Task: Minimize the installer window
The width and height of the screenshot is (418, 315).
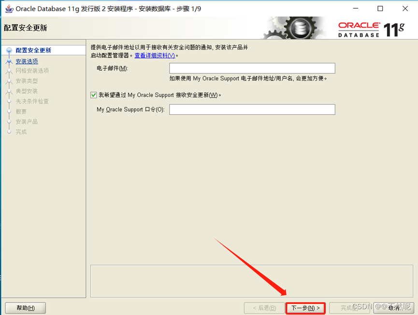Action: tap(356, 9)
